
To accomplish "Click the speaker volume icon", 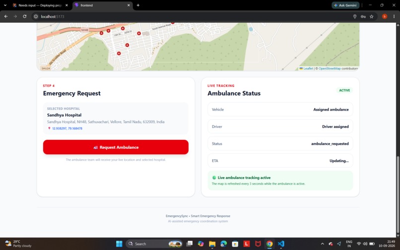I will pyautogui.click(x=365, y=244).
